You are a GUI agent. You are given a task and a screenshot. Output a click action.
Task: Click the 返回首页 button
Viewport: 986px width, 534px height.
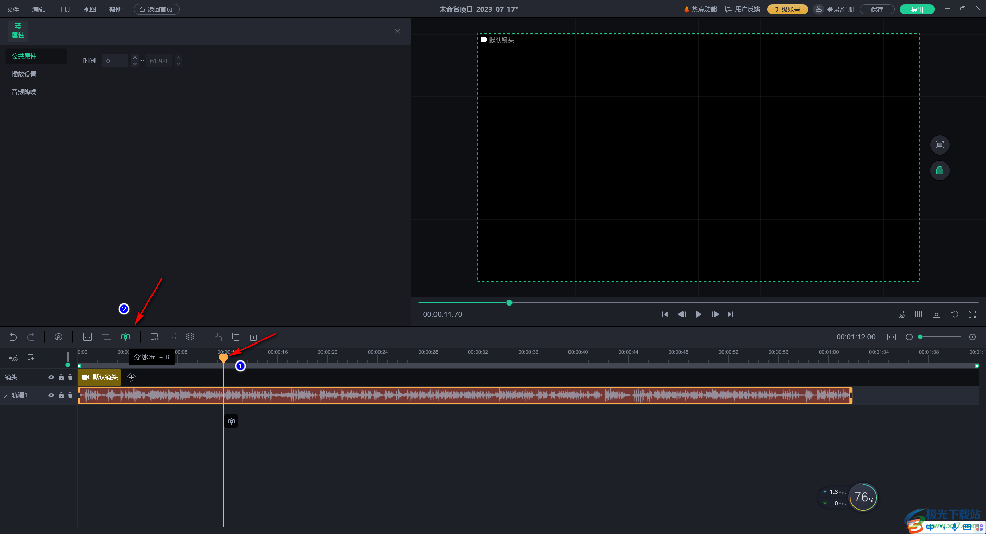tap(157, 9)
